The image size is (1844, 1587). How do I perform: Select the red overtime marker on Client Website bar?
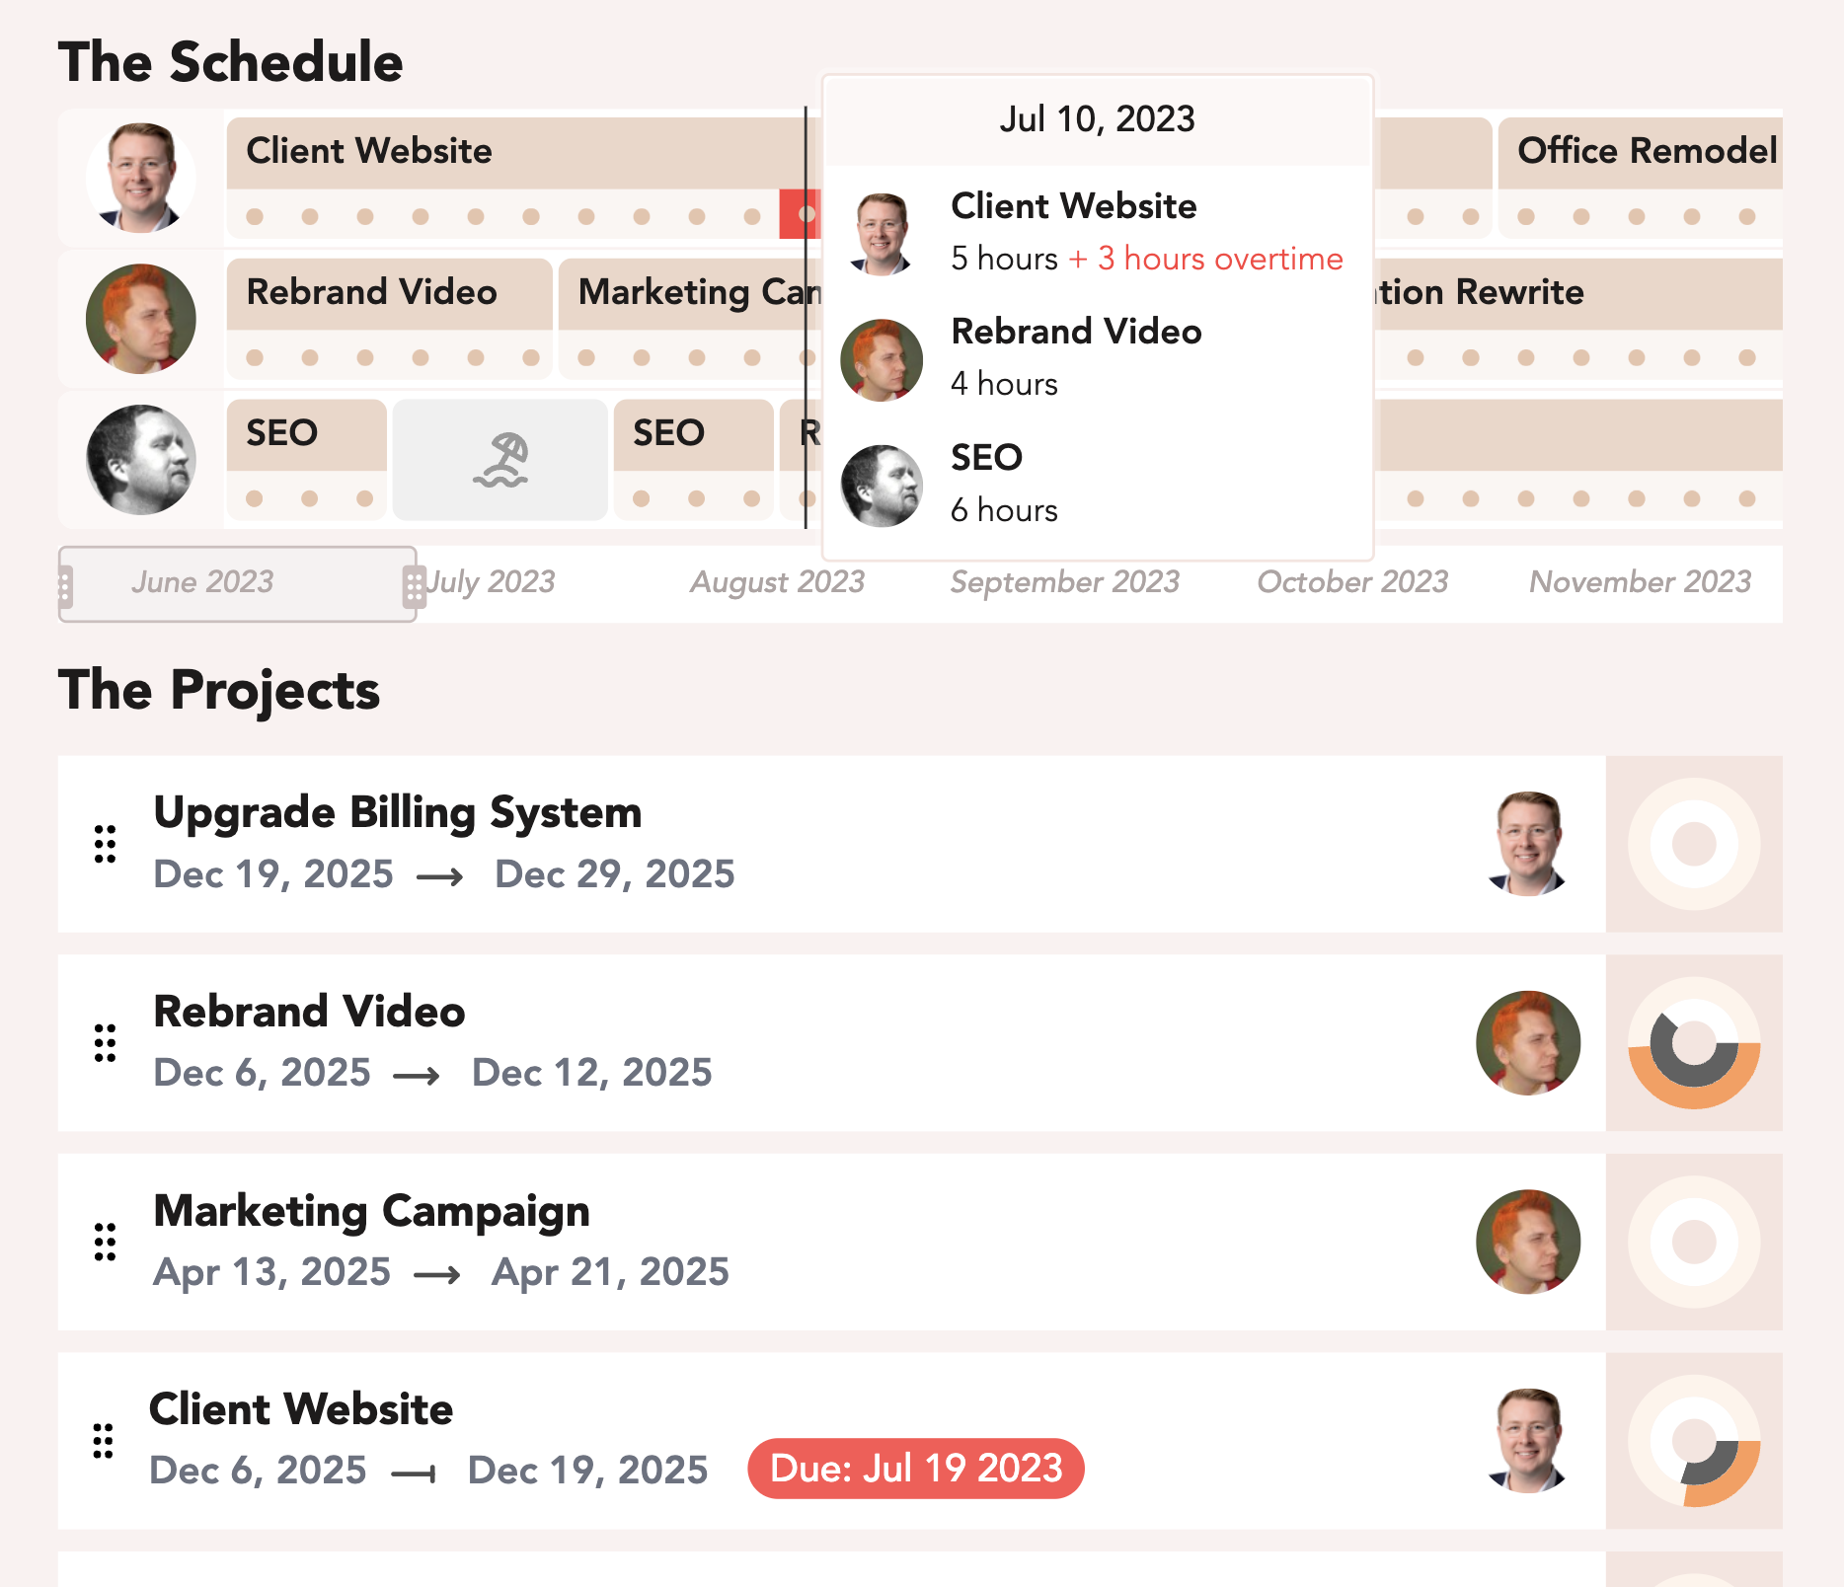798,210
